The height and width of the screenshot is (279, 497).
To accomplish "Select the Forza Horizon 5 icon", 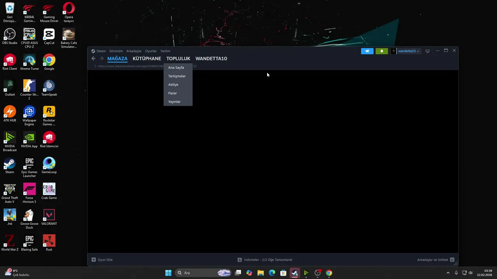I will point(30,193).
